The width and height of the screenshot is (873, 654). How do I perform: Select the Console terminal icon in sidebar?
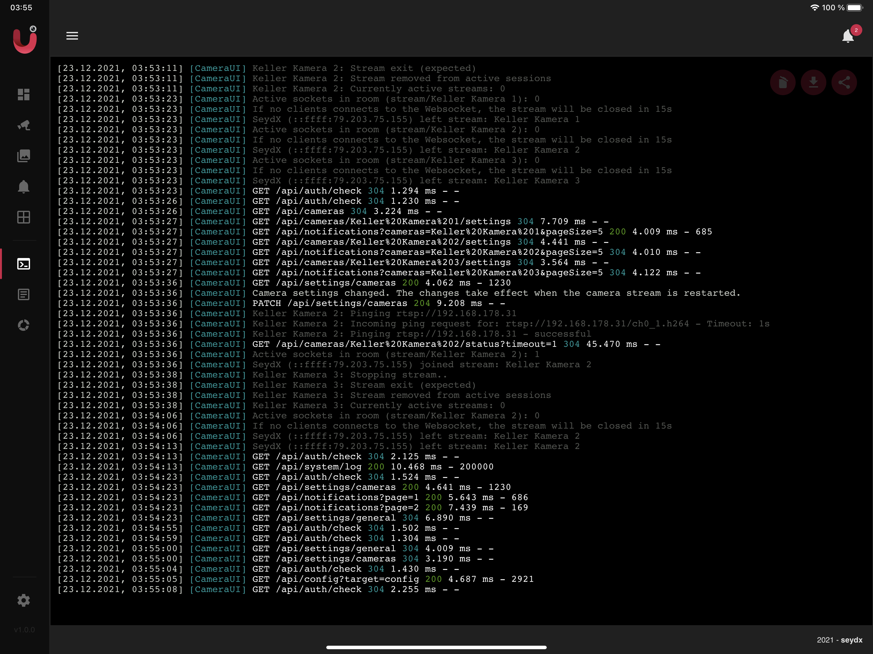(x=24, y=264)
